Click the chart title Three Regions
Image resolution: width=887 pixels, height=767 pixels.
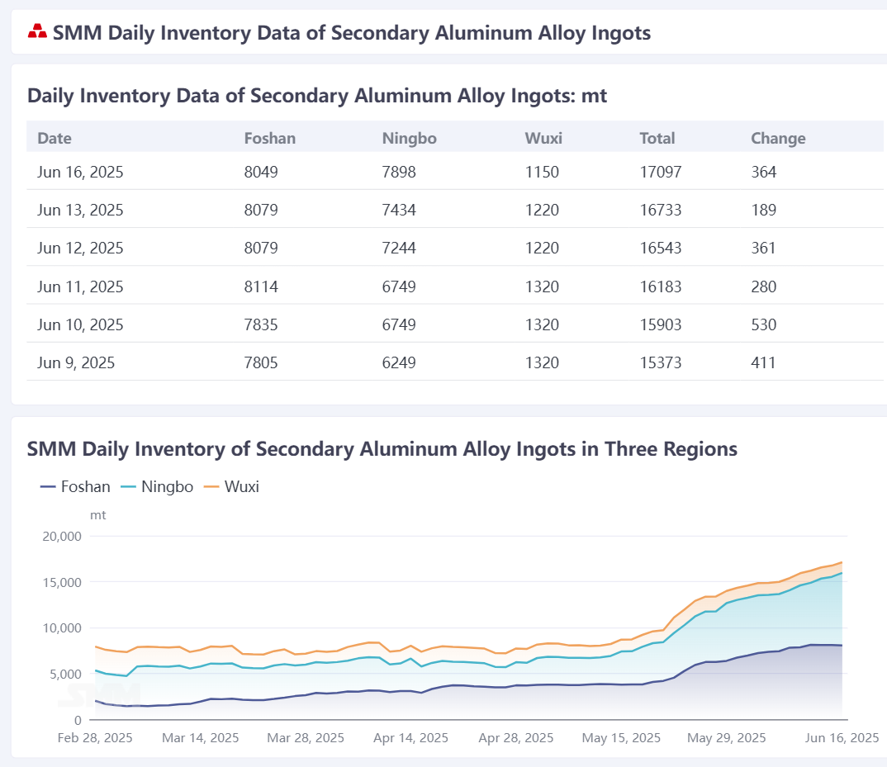(x=382, y=448)
